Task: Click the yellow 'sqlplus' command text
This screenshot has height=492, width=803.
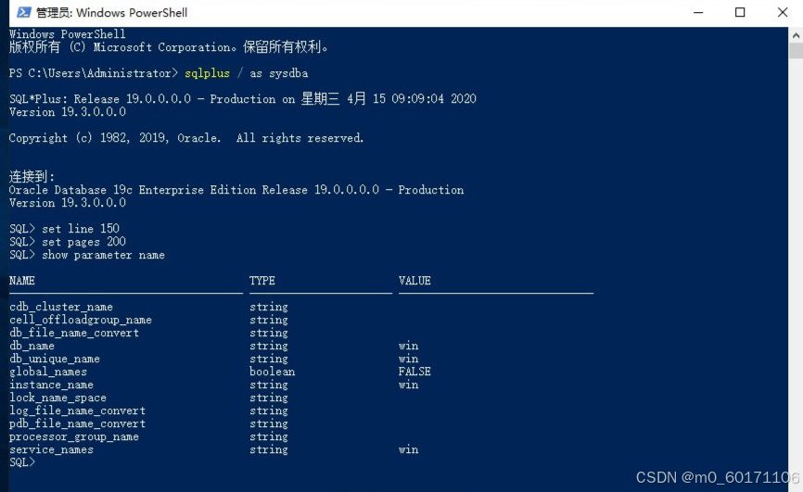Action: coord(207,73)
